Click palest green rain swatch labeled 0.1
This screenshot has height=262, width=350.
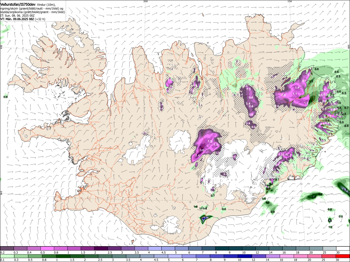pyautogui.click(x=7, y=256)
